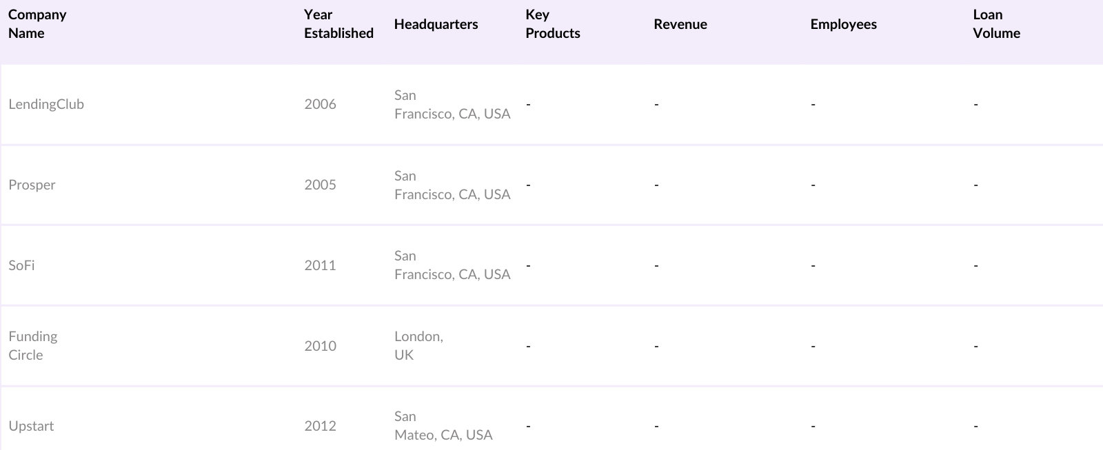Image resolution: width=1103 pixels, height=450 pixels.
Task: Click the 2006 year established cell
Action: pyautogui.click(x=320, y=104)
